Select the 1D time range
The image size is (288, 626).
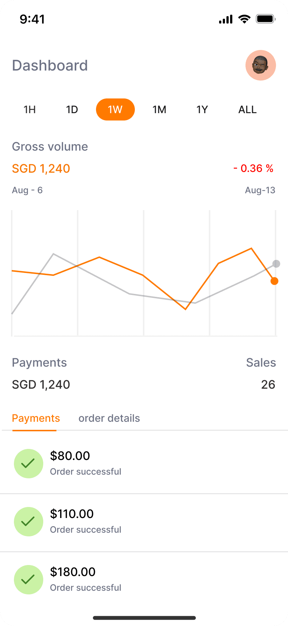72,109
